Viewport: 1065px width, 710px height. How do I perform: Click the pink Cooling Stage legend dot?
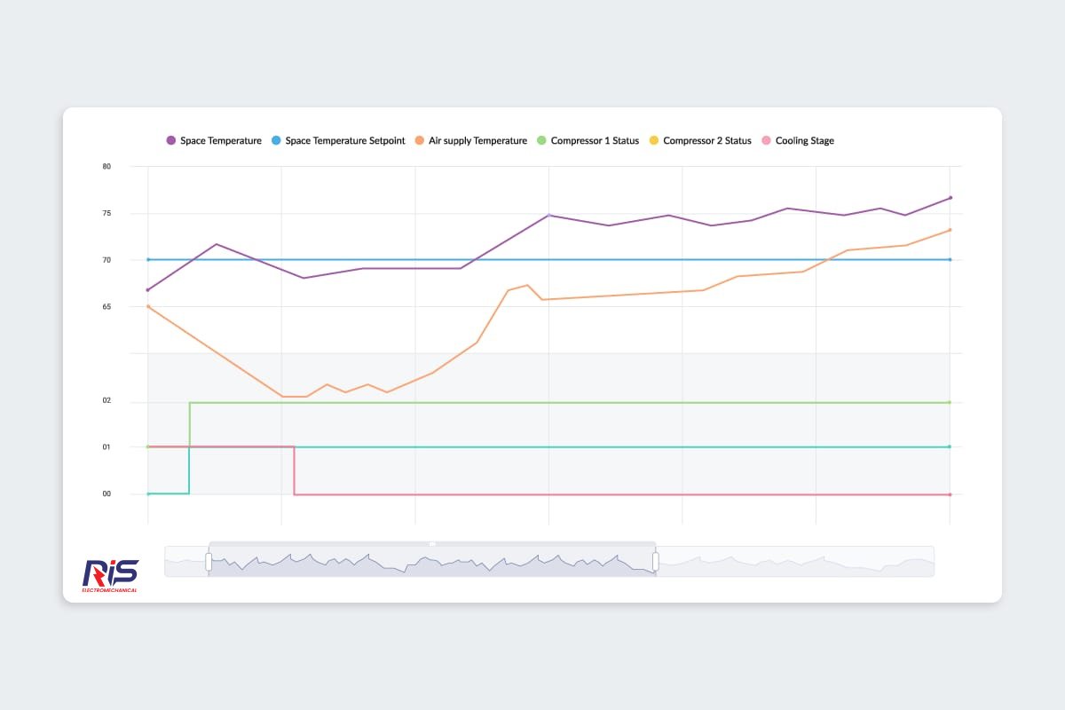pos(767,141)
